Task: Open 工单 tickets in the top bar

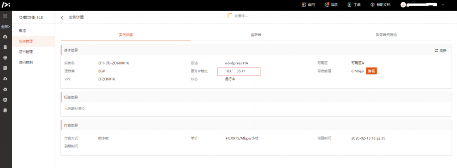Action: click(354, 4)
